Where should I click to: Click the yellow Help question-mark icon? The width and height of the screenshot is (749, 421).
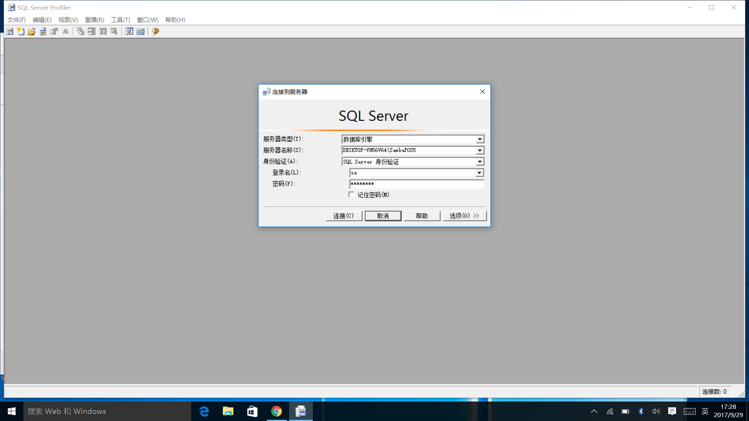[x=156, y=32]
